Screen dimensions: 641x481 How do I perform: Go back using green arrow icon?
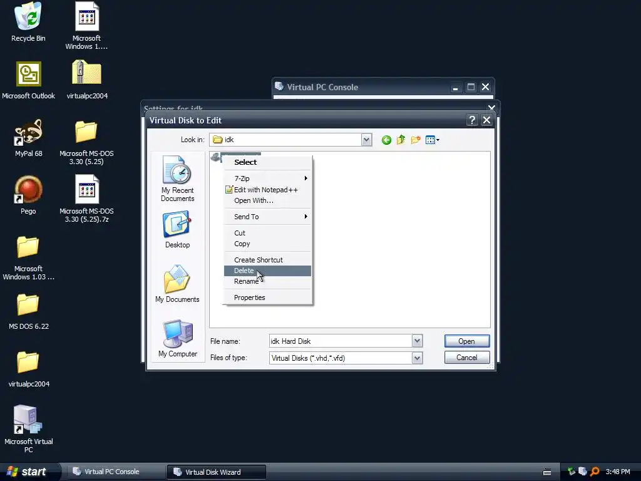coord(386,140)
